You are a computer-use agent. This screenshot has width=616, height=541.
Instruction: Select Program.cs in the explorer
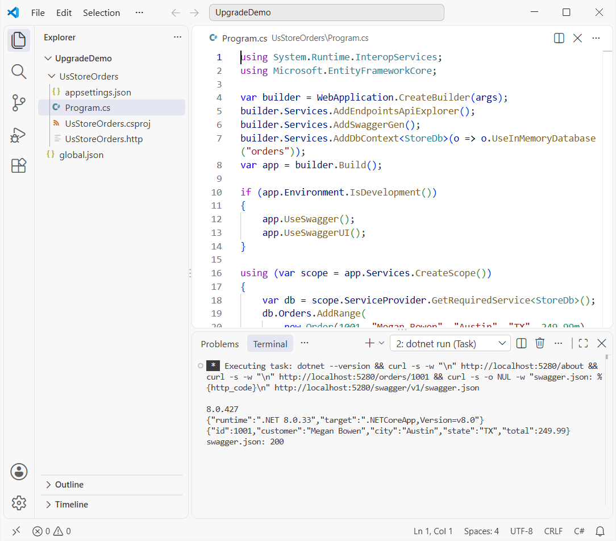point(111,107)
